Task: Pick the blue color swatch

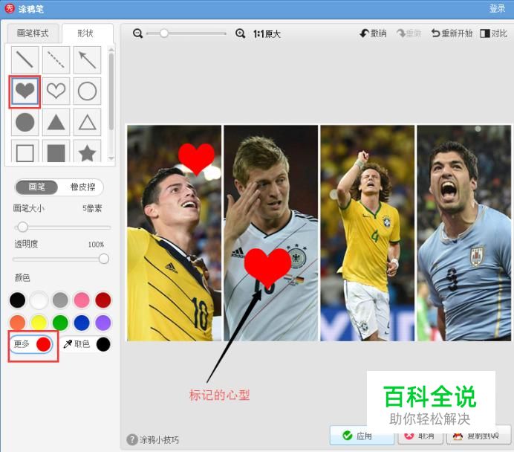Action: 82,323
